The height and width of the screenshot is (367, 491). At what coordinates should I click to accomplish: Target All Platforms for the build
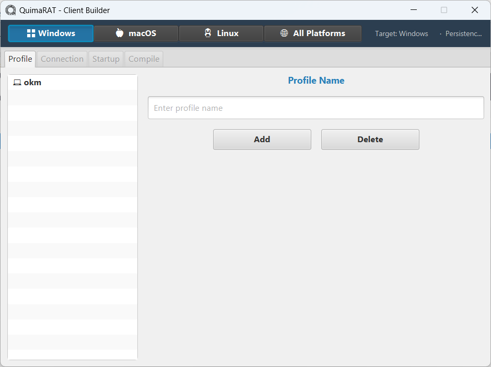312,32
